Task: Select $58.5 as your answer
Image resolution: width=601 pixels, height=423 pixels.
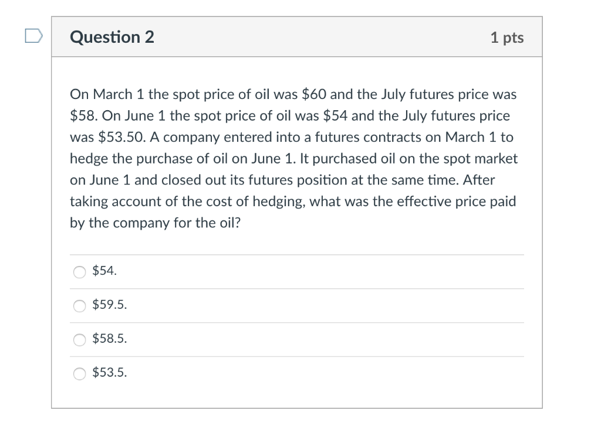Action: (x=79, y=340)
